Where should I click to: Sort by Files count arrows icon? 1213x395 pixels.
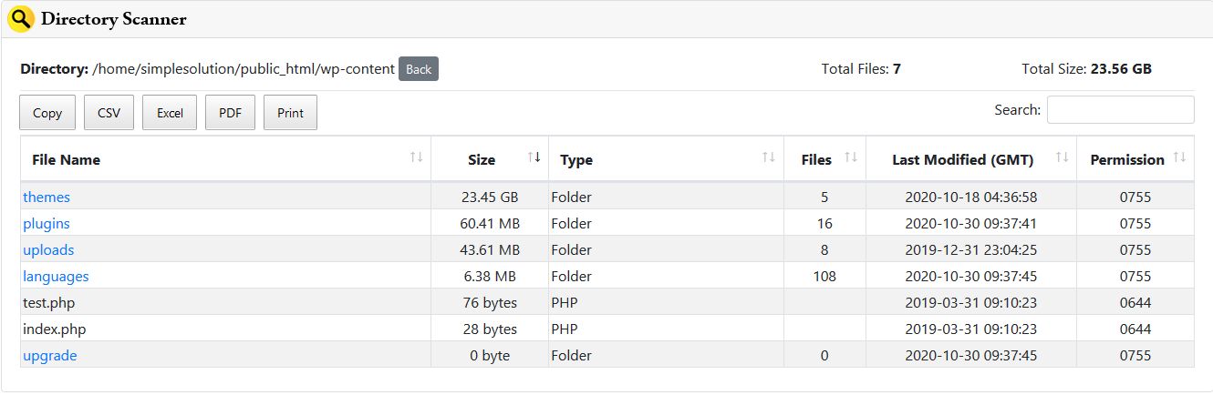click(851, 158)
